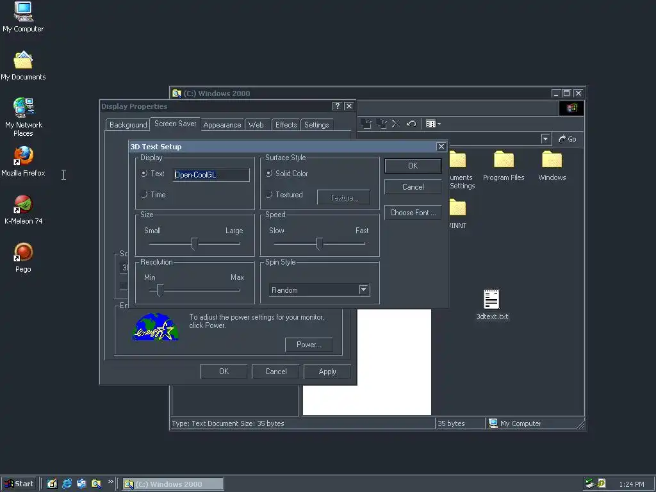Expand the Explorer address bar dropdown
Image resolution: width=656 pixels, height=492 pixels.
[545, 139]
